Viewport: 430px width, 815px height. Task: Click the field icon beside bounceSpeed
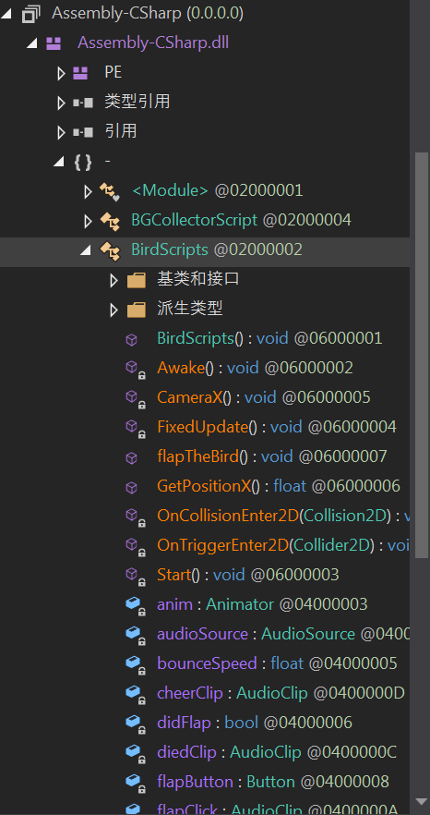(x=135, y=664)
